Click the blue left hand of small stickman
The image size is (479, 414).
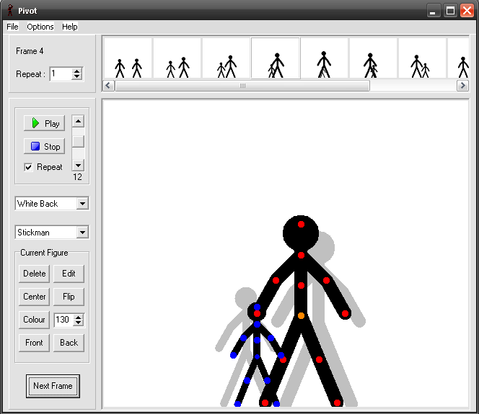[x=234, y=355]
